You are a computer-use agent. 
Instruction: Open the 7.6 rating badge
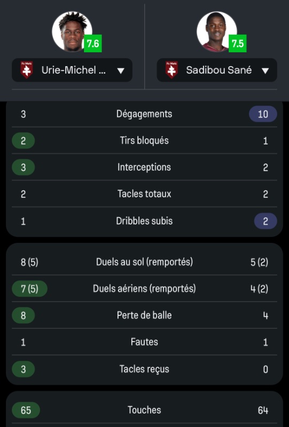pos(93,43)
